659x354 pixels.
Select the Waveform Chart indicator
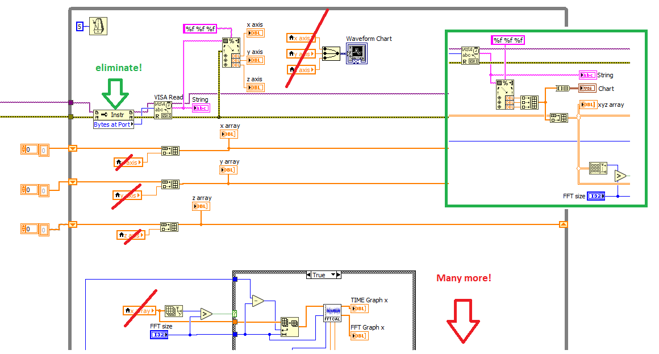(x=357, y=54)
